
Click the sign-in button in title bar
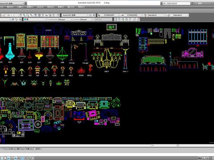click(x=200, y=3)
